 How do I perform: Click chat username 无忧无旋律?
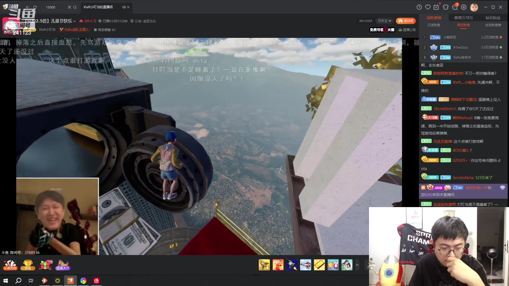coord(443,141)
